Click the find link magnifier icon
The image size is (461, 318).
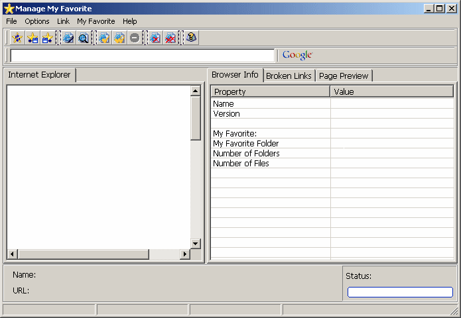pyautogui.click(x=84, y=38)
